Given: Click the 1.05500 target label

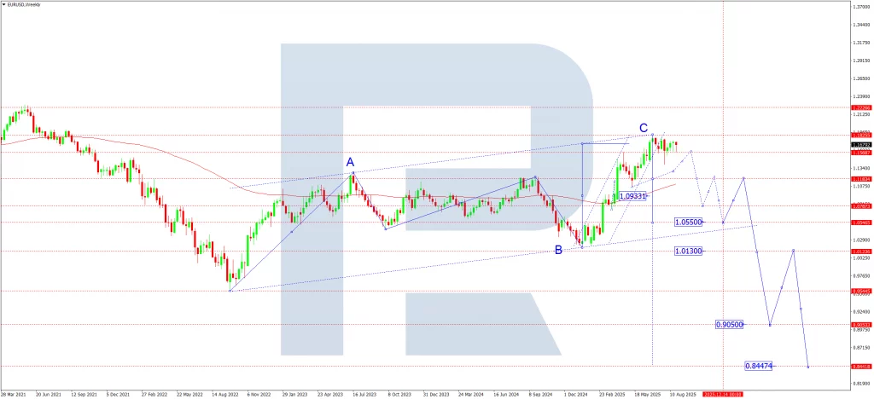Looking at the screenshot, I should [688, 222].
